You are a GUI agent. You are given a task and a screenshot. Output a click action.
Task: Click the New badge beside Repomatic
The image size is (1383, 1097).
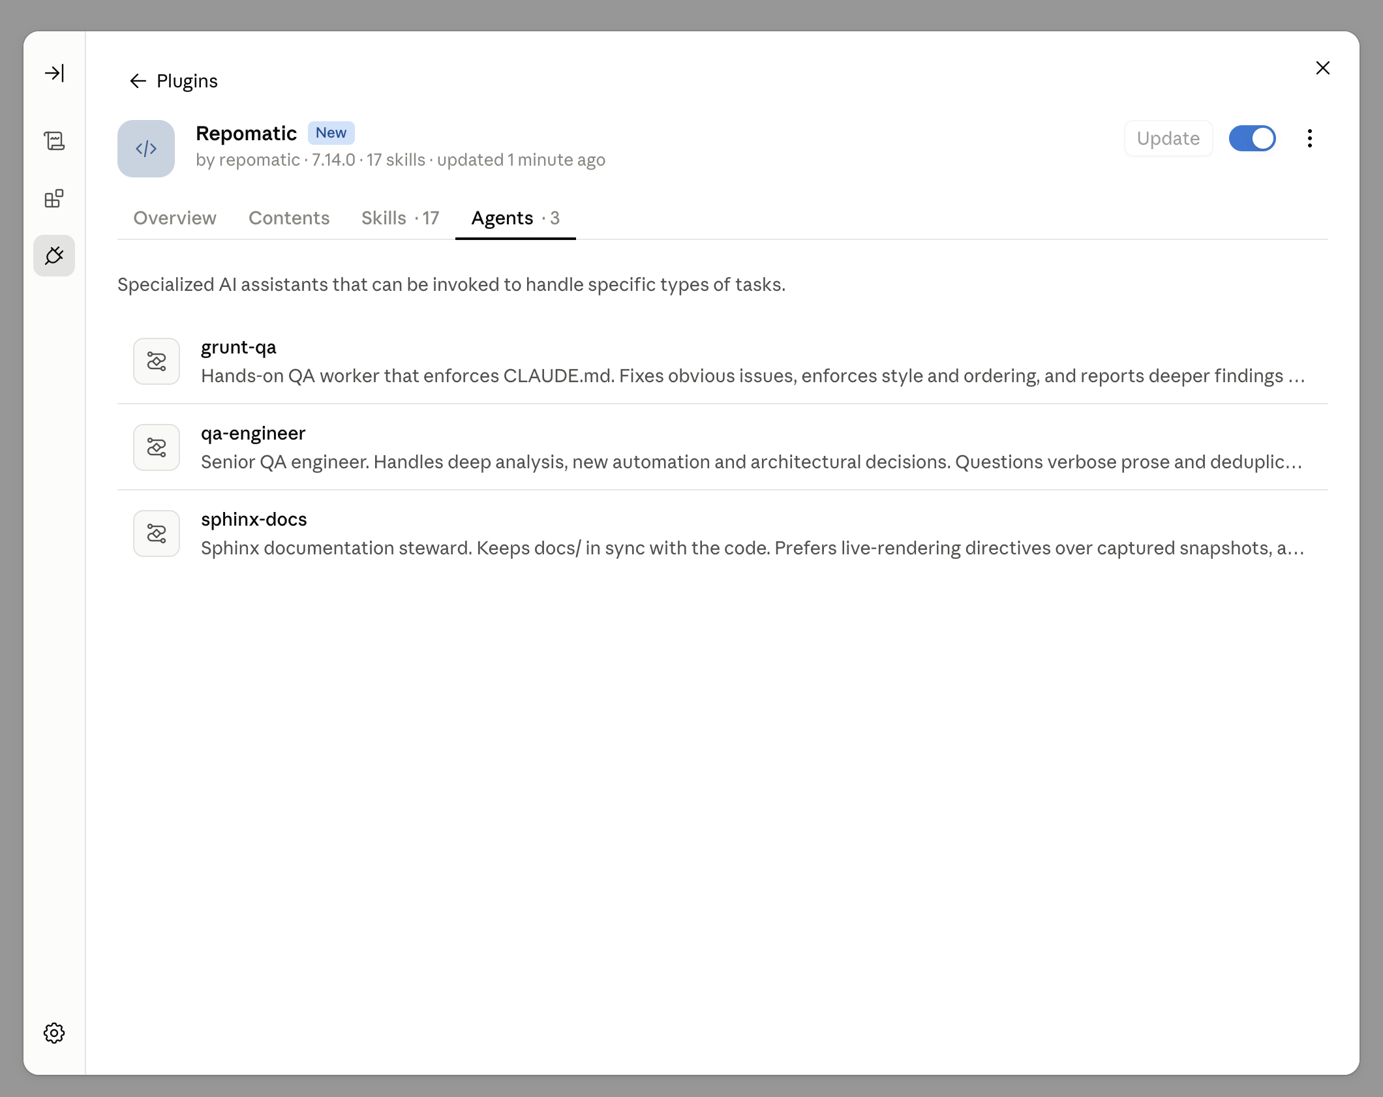331,133
